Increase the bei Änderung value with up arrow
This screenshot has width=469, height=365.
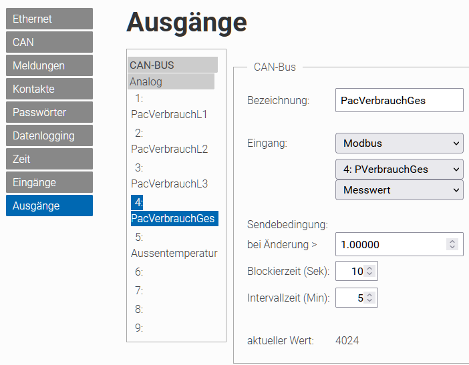452,242
